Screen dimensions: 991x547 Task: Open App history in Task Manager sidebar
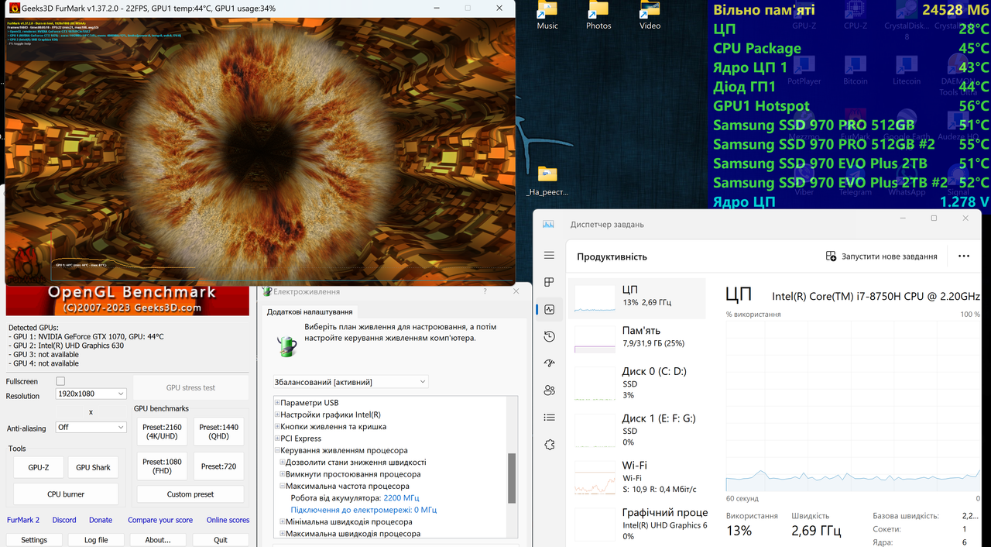549,336
